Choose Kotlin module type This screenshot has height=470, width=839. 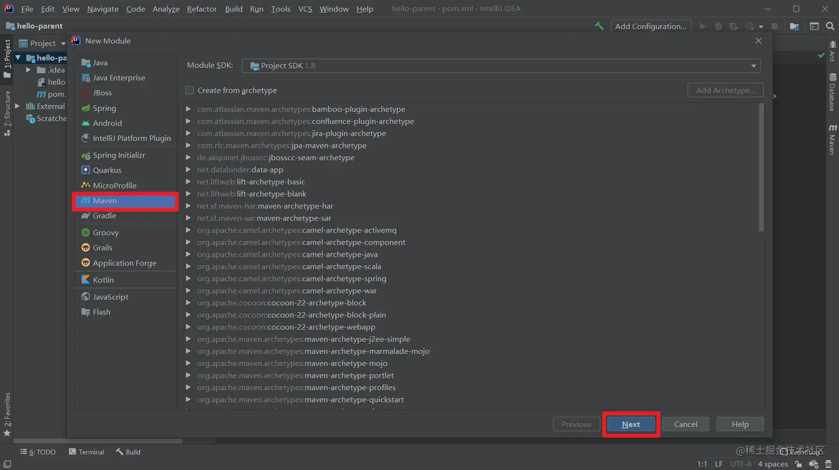[103, 280]
